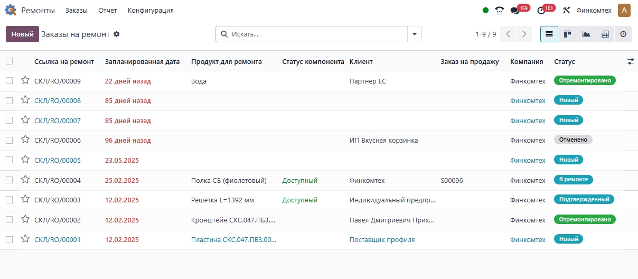638x279 pixels.
Task: Click into the Искать search field
Action: 317,34
